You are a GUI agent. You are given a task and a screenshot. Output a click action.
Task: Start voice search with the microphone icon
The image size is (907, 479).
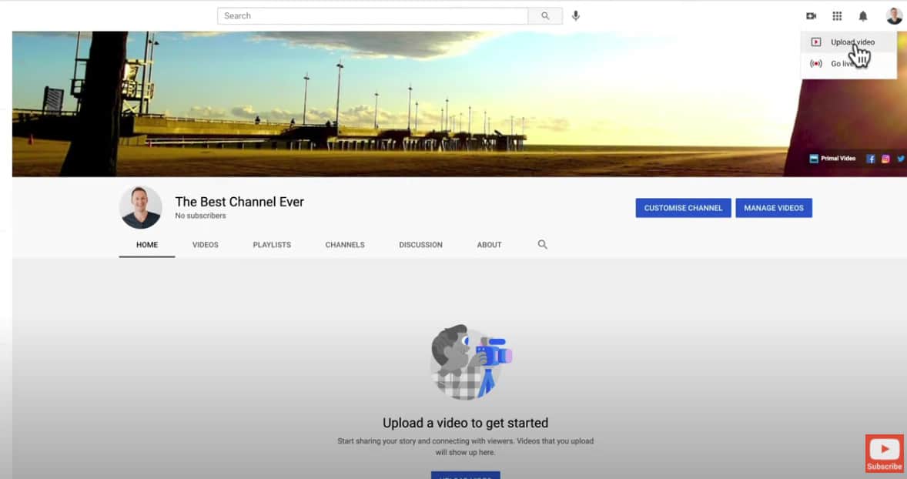pyautogui.click(x=575, y=15)
